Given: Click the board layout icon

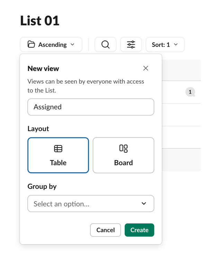Looking at the screenshot, I should click(124, 149).
